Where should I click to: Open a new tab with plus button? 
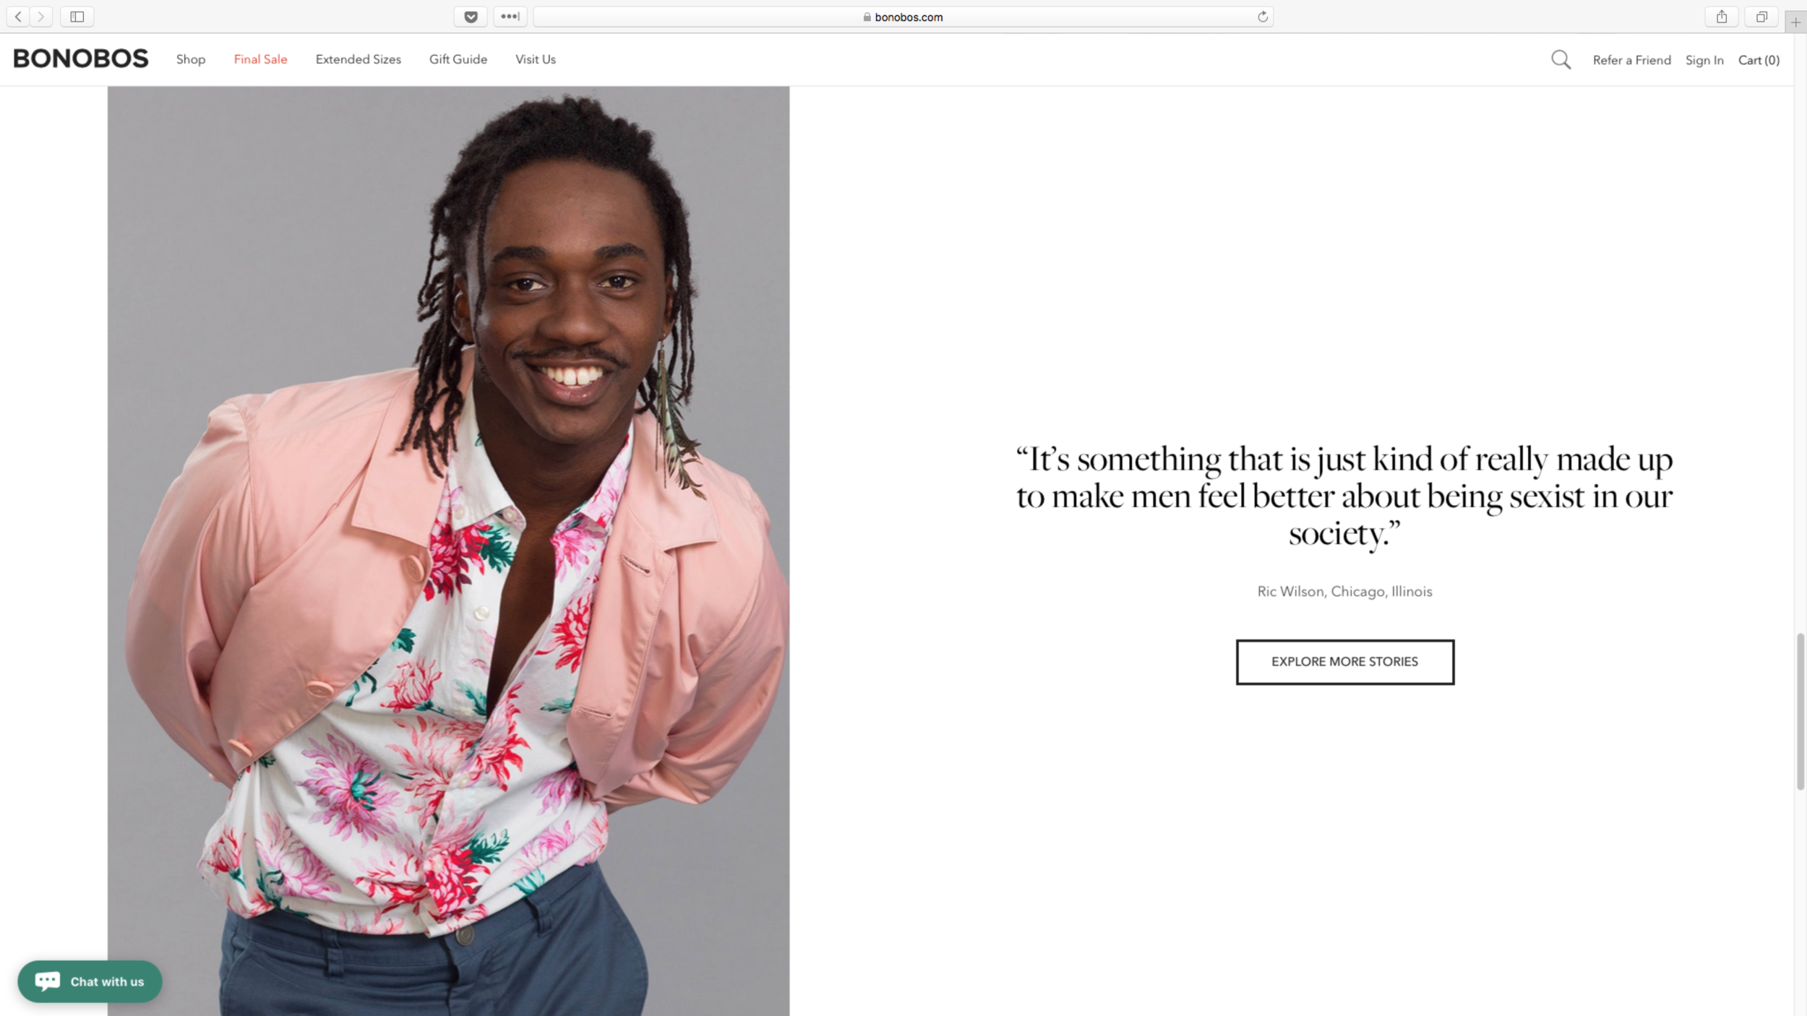pyautogui.click(x=1796, y=22)
